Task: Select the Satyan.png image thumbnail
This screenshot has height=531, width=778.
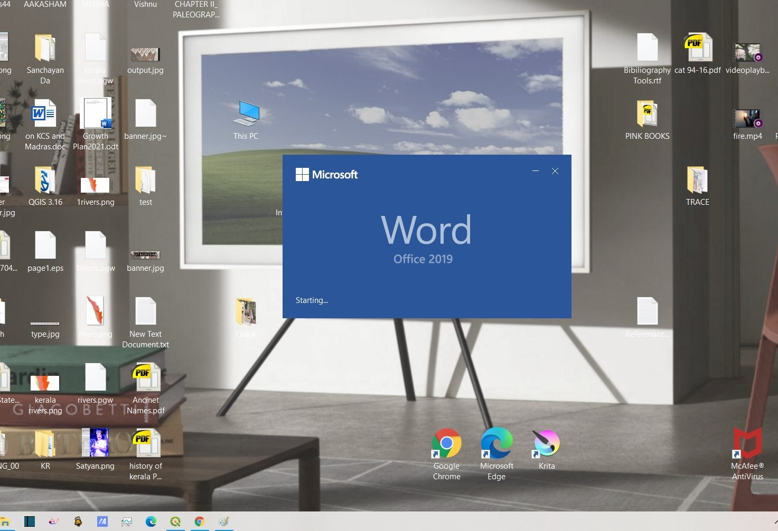Action: [95, 443]
